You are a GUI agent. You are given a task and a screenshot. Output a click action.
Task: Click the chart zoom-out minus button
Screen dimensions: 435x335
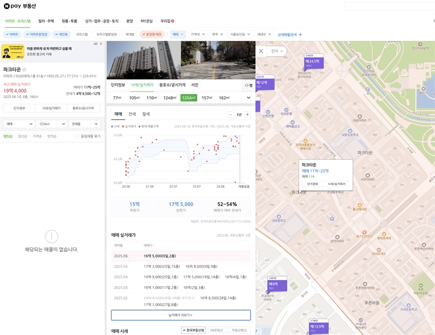[x=231, y=114]
